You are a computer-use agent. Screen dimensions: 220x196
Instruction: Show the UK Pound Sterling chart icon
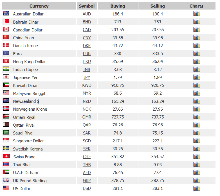(x=196, y=181)
